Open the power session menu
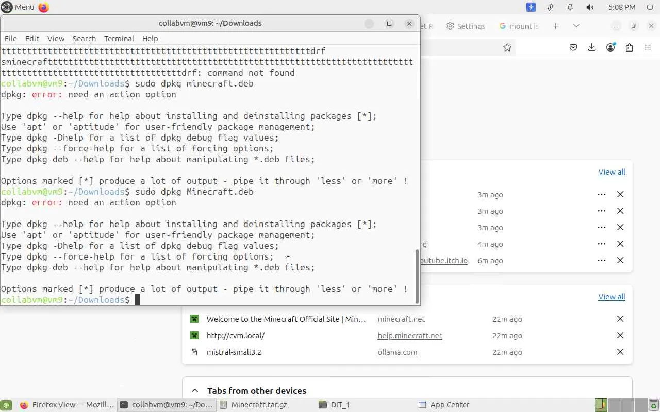This screenshot has height=412, width=660. point(650,7)
